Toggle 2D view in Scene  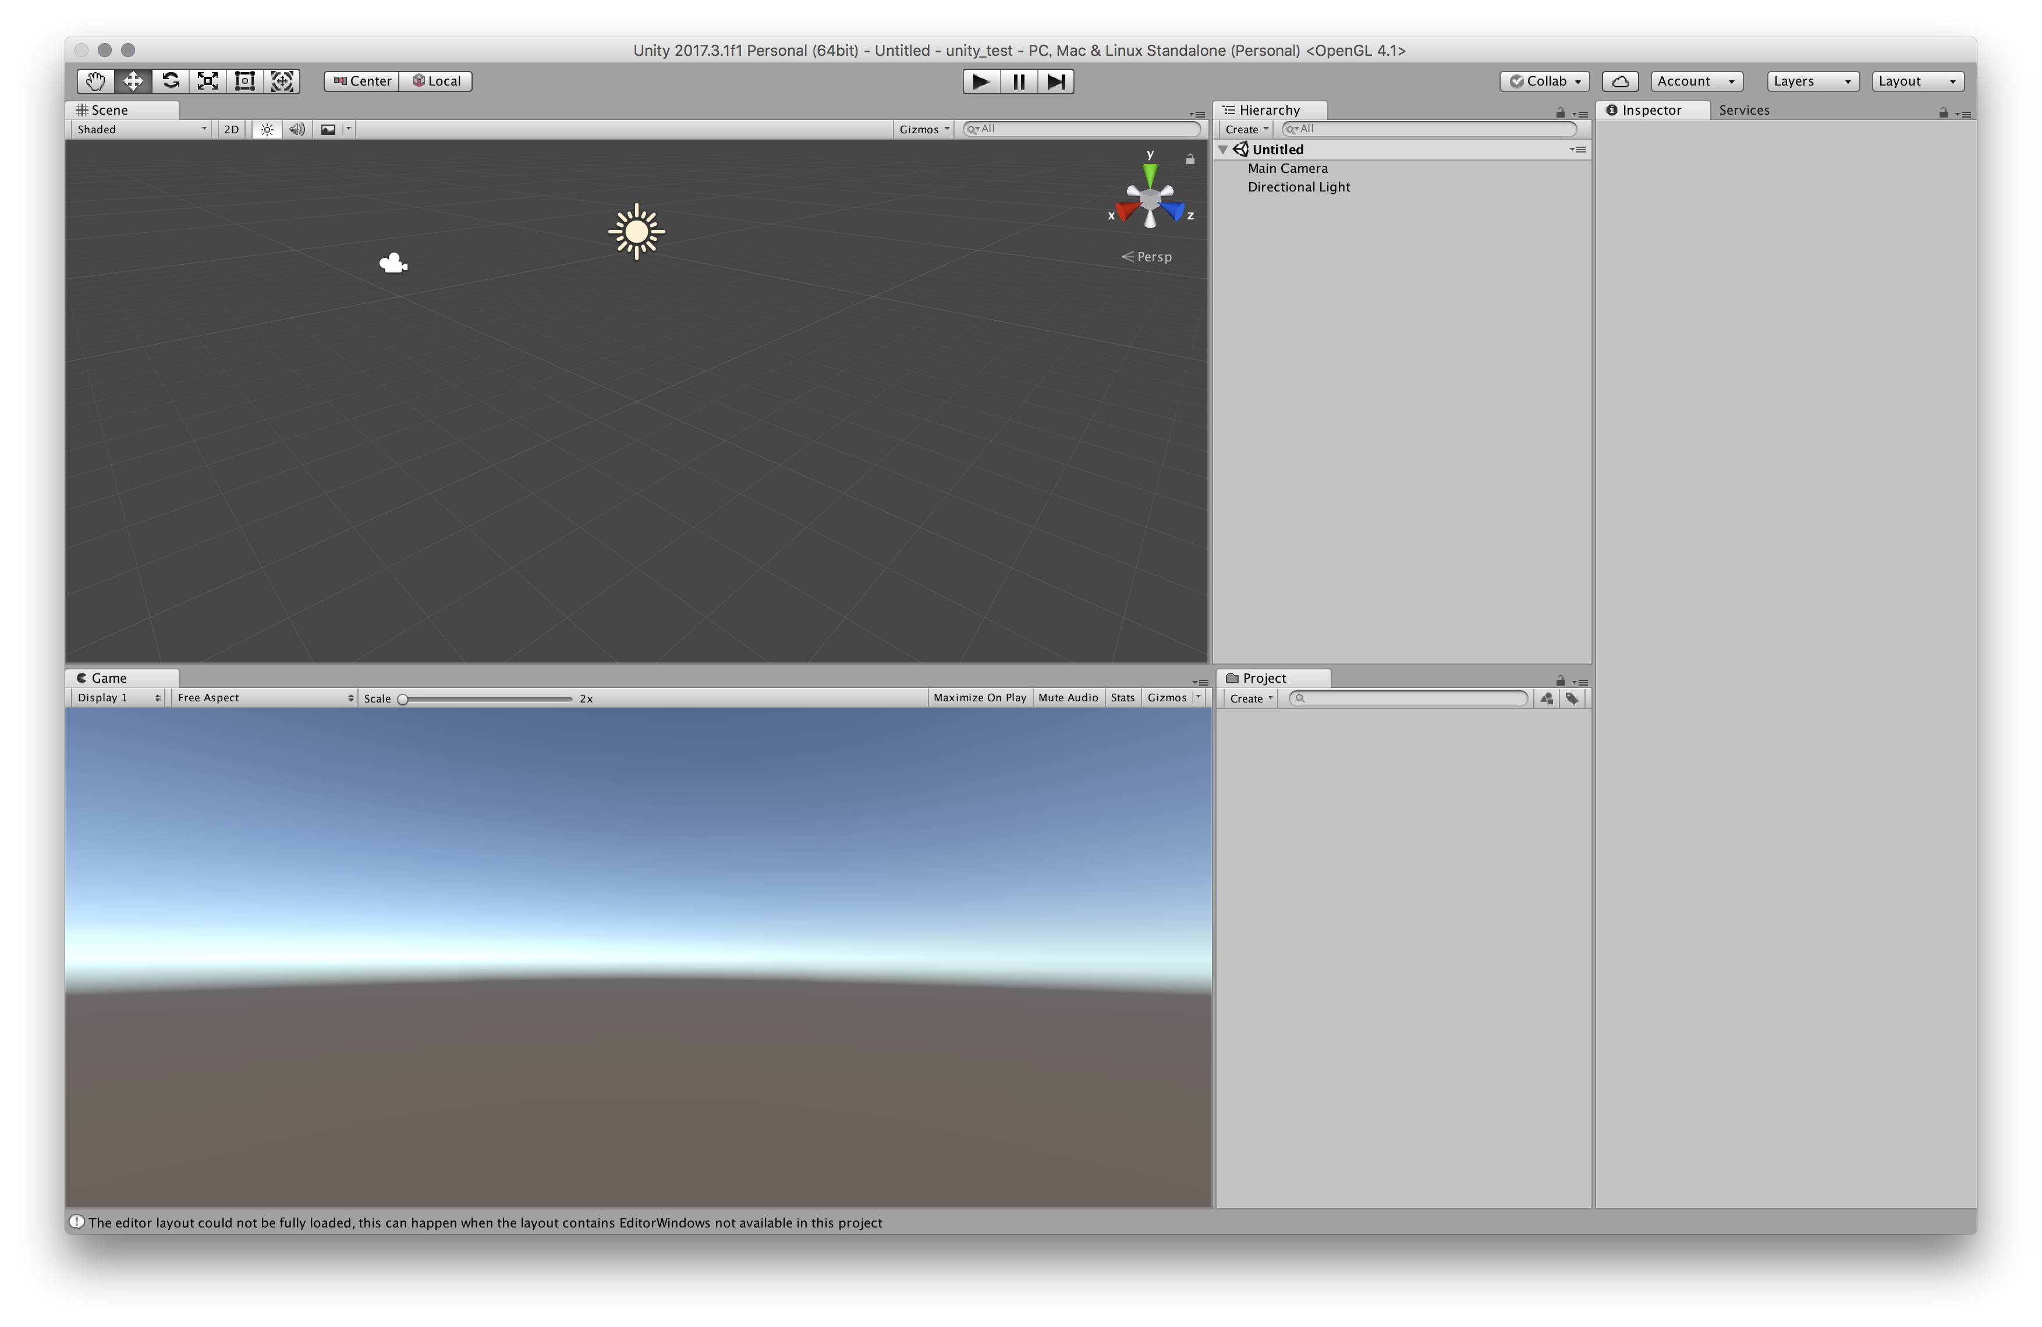(232, 130)
